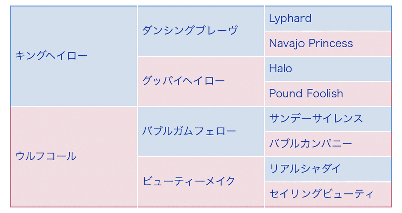Select the ウルフコール dam cell
The width and height of the screenshot is (402, 213).
pos(73,157)
